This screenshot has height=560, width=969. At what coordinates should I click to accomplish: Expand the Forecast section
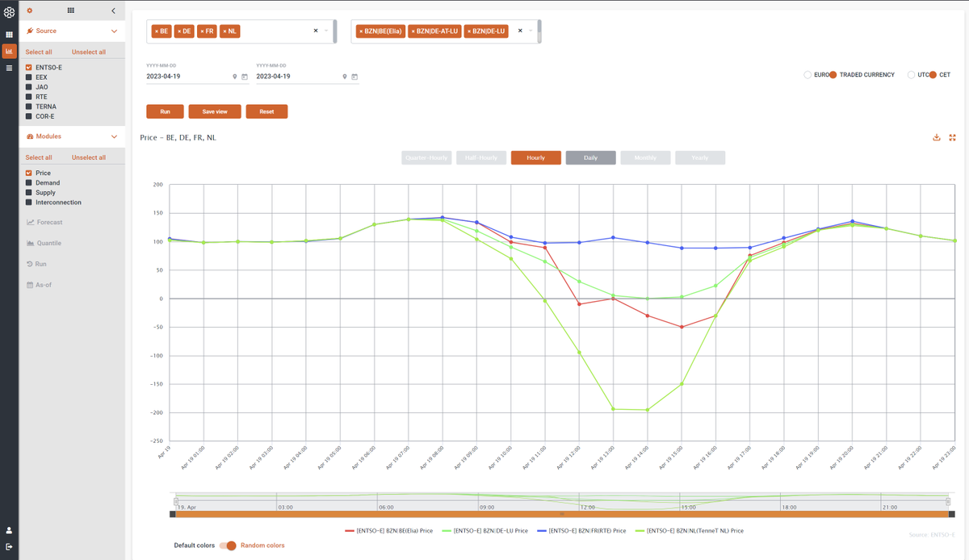(x=44, y=222)
